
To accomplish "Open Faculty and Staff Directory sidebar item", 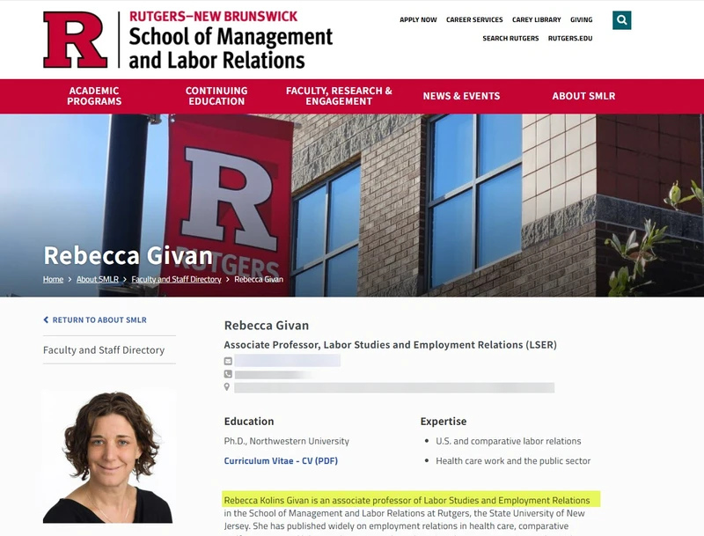I will (104, 349).
